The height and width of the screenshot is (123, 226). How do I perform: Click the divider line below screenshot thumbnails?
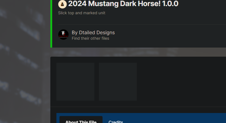click(x=138, y=107)
